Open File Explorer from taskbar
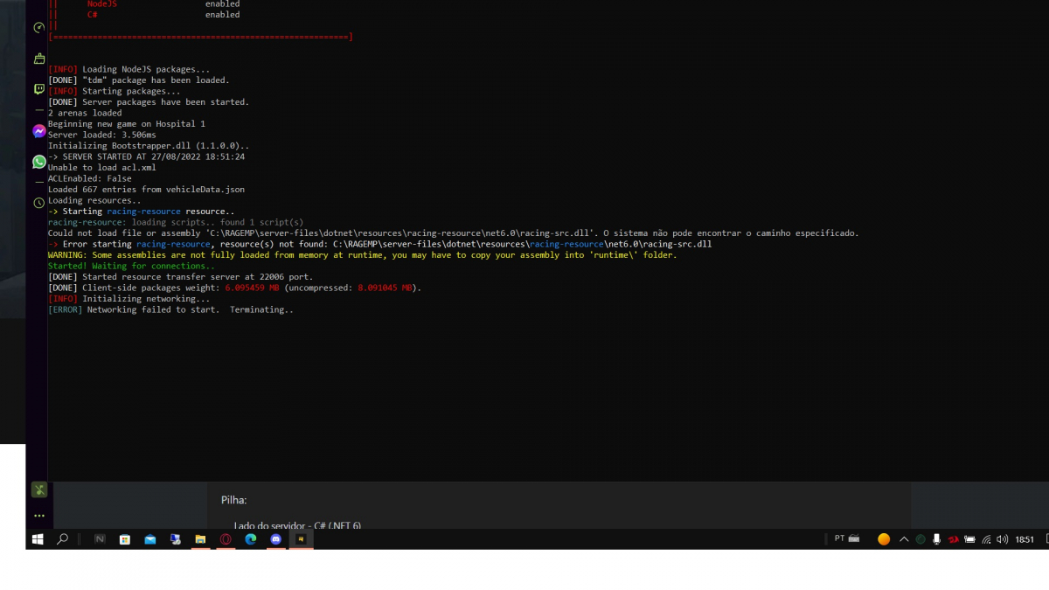The height and width of the screenshot is (590, 1049). coord(200,539)
